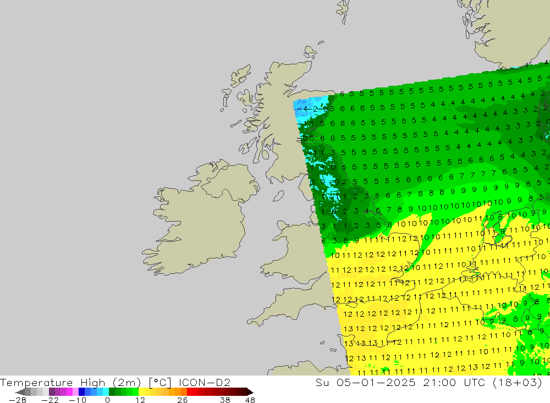
Task: Click the "(2m)" text in the title
Action: pos(127,382)
